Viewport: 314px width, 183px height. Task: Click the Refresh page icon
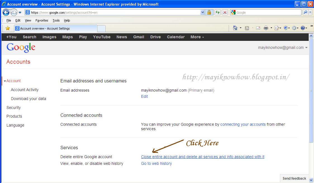pyautogui.click(x=217, y=12)
